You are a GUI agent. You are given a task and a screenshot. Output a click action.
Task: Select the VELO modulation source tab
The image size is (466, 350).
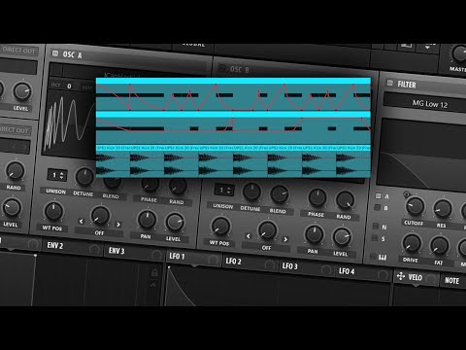coord(415,277)
